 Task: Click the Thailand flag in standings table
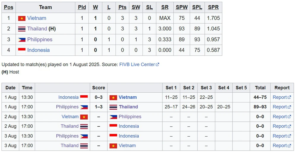(22, 29)
